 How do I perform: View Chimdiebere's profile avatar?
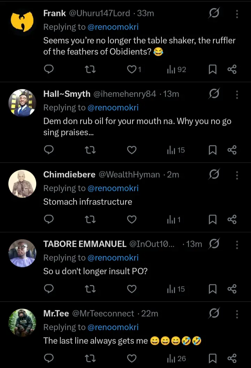22,184
